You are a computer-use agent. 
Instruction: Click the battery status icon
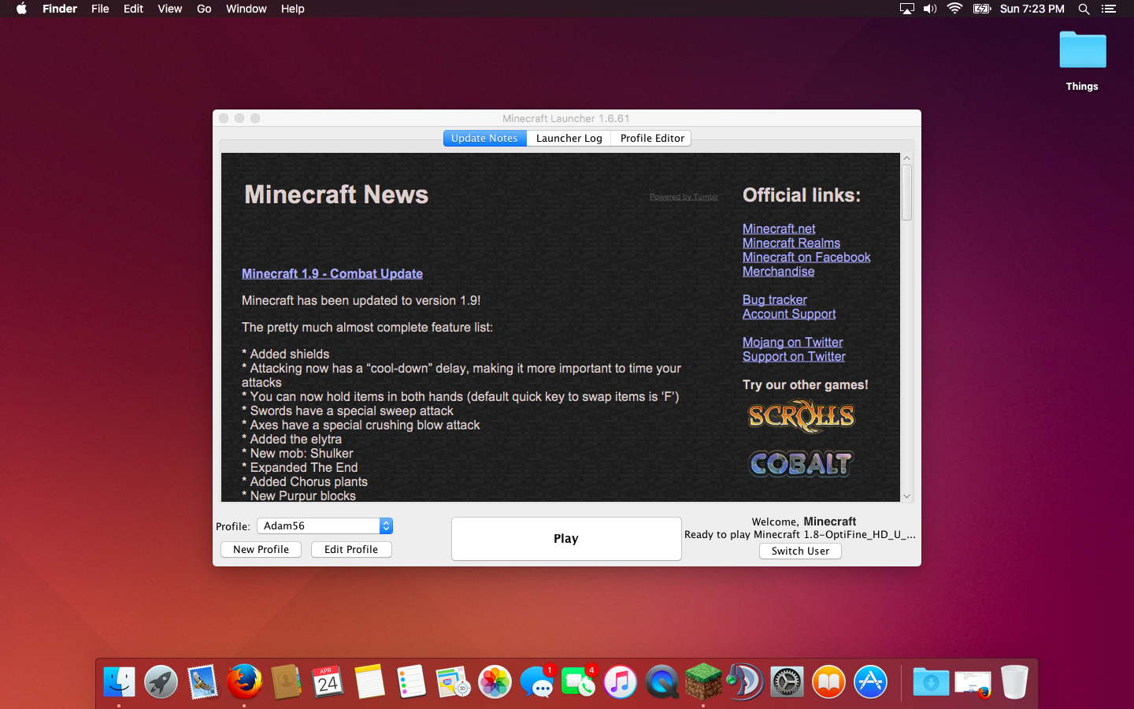pos(982,9)
